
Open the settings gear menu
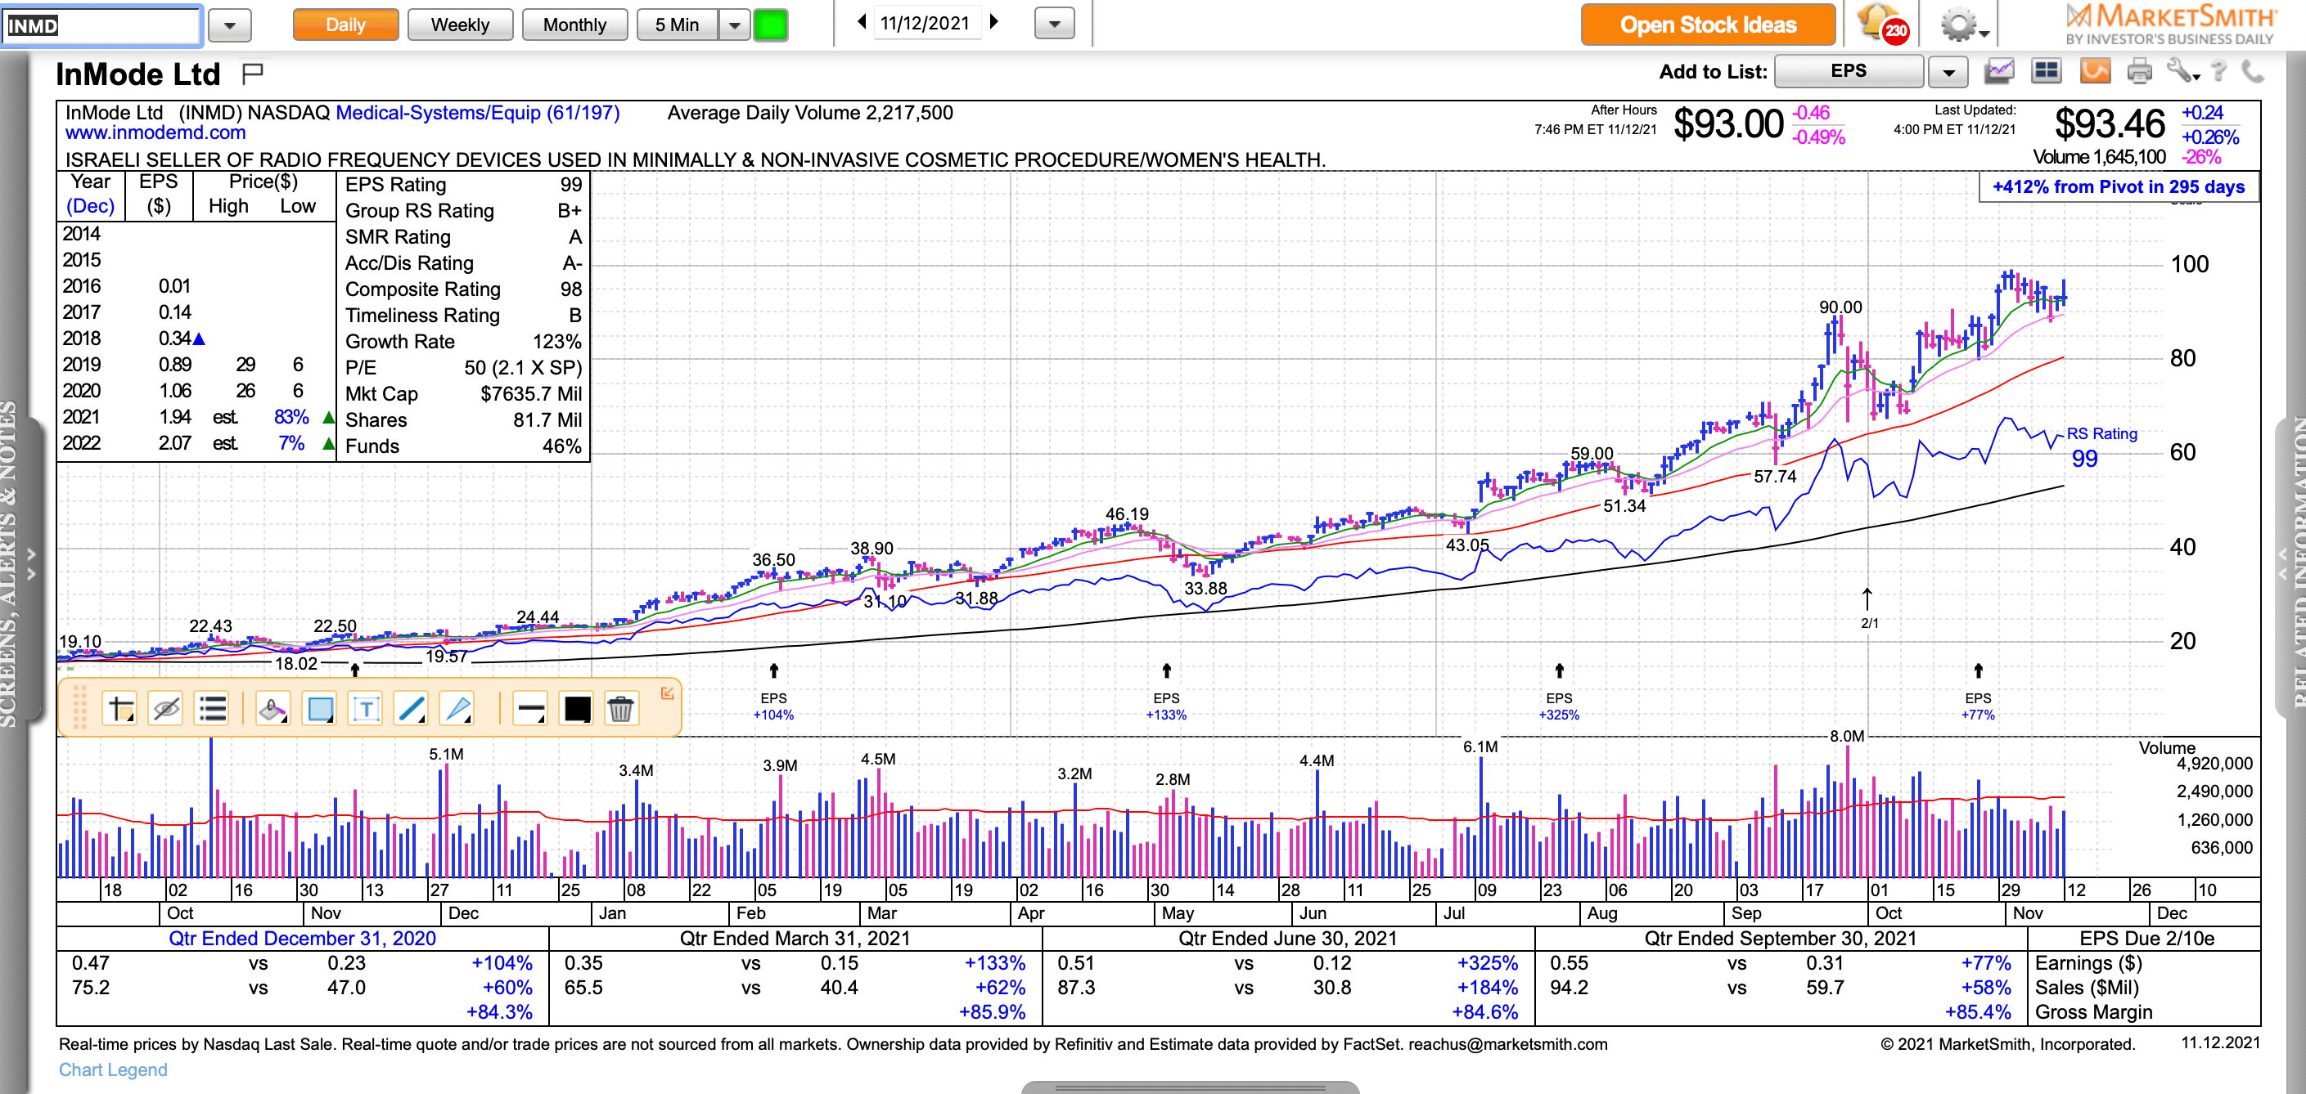point(1964,25)
